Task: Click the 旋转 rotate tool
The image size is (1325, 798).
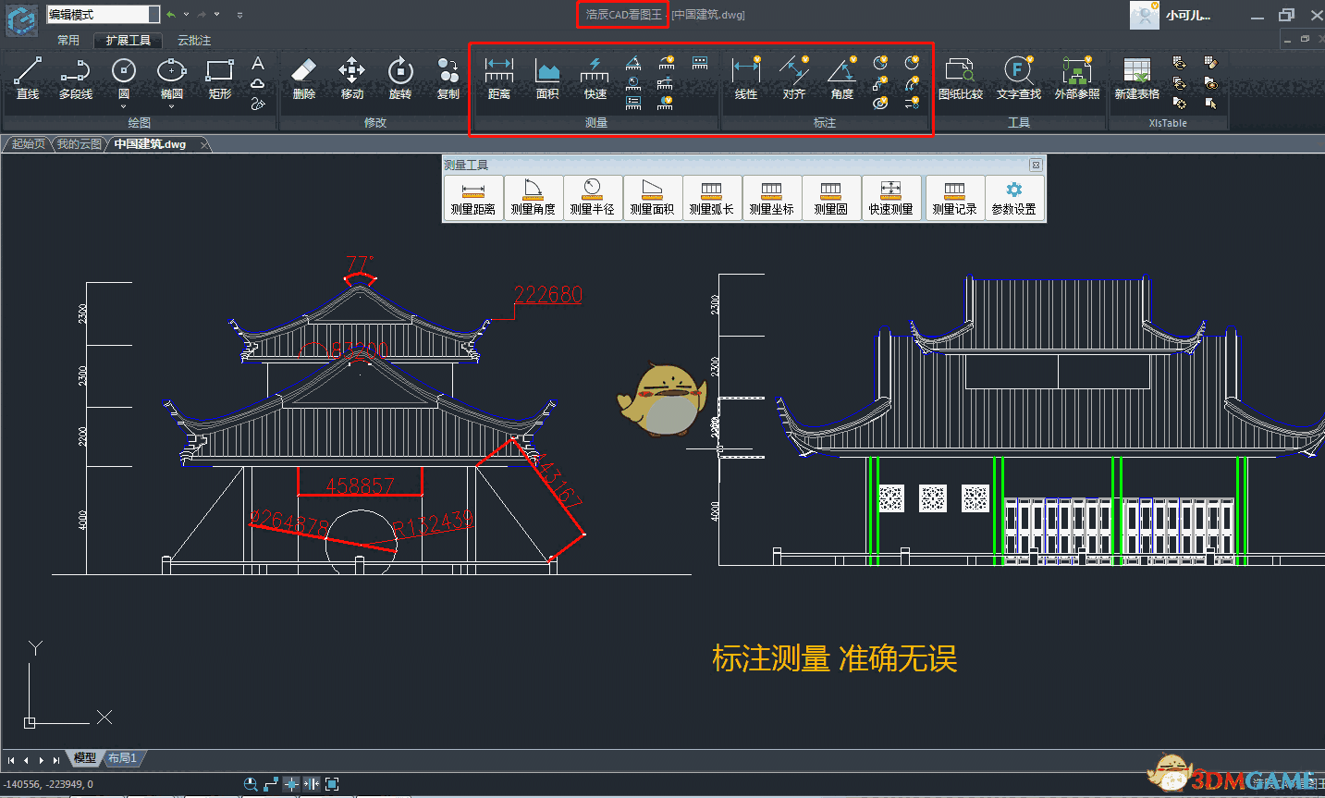Action: coord(399,79)
